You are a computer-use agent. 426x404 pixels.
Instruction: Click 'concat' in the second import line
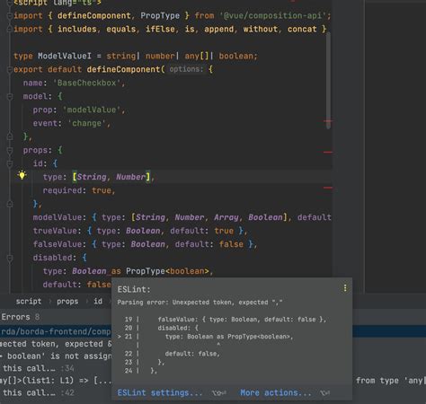[x=302, y=29]
